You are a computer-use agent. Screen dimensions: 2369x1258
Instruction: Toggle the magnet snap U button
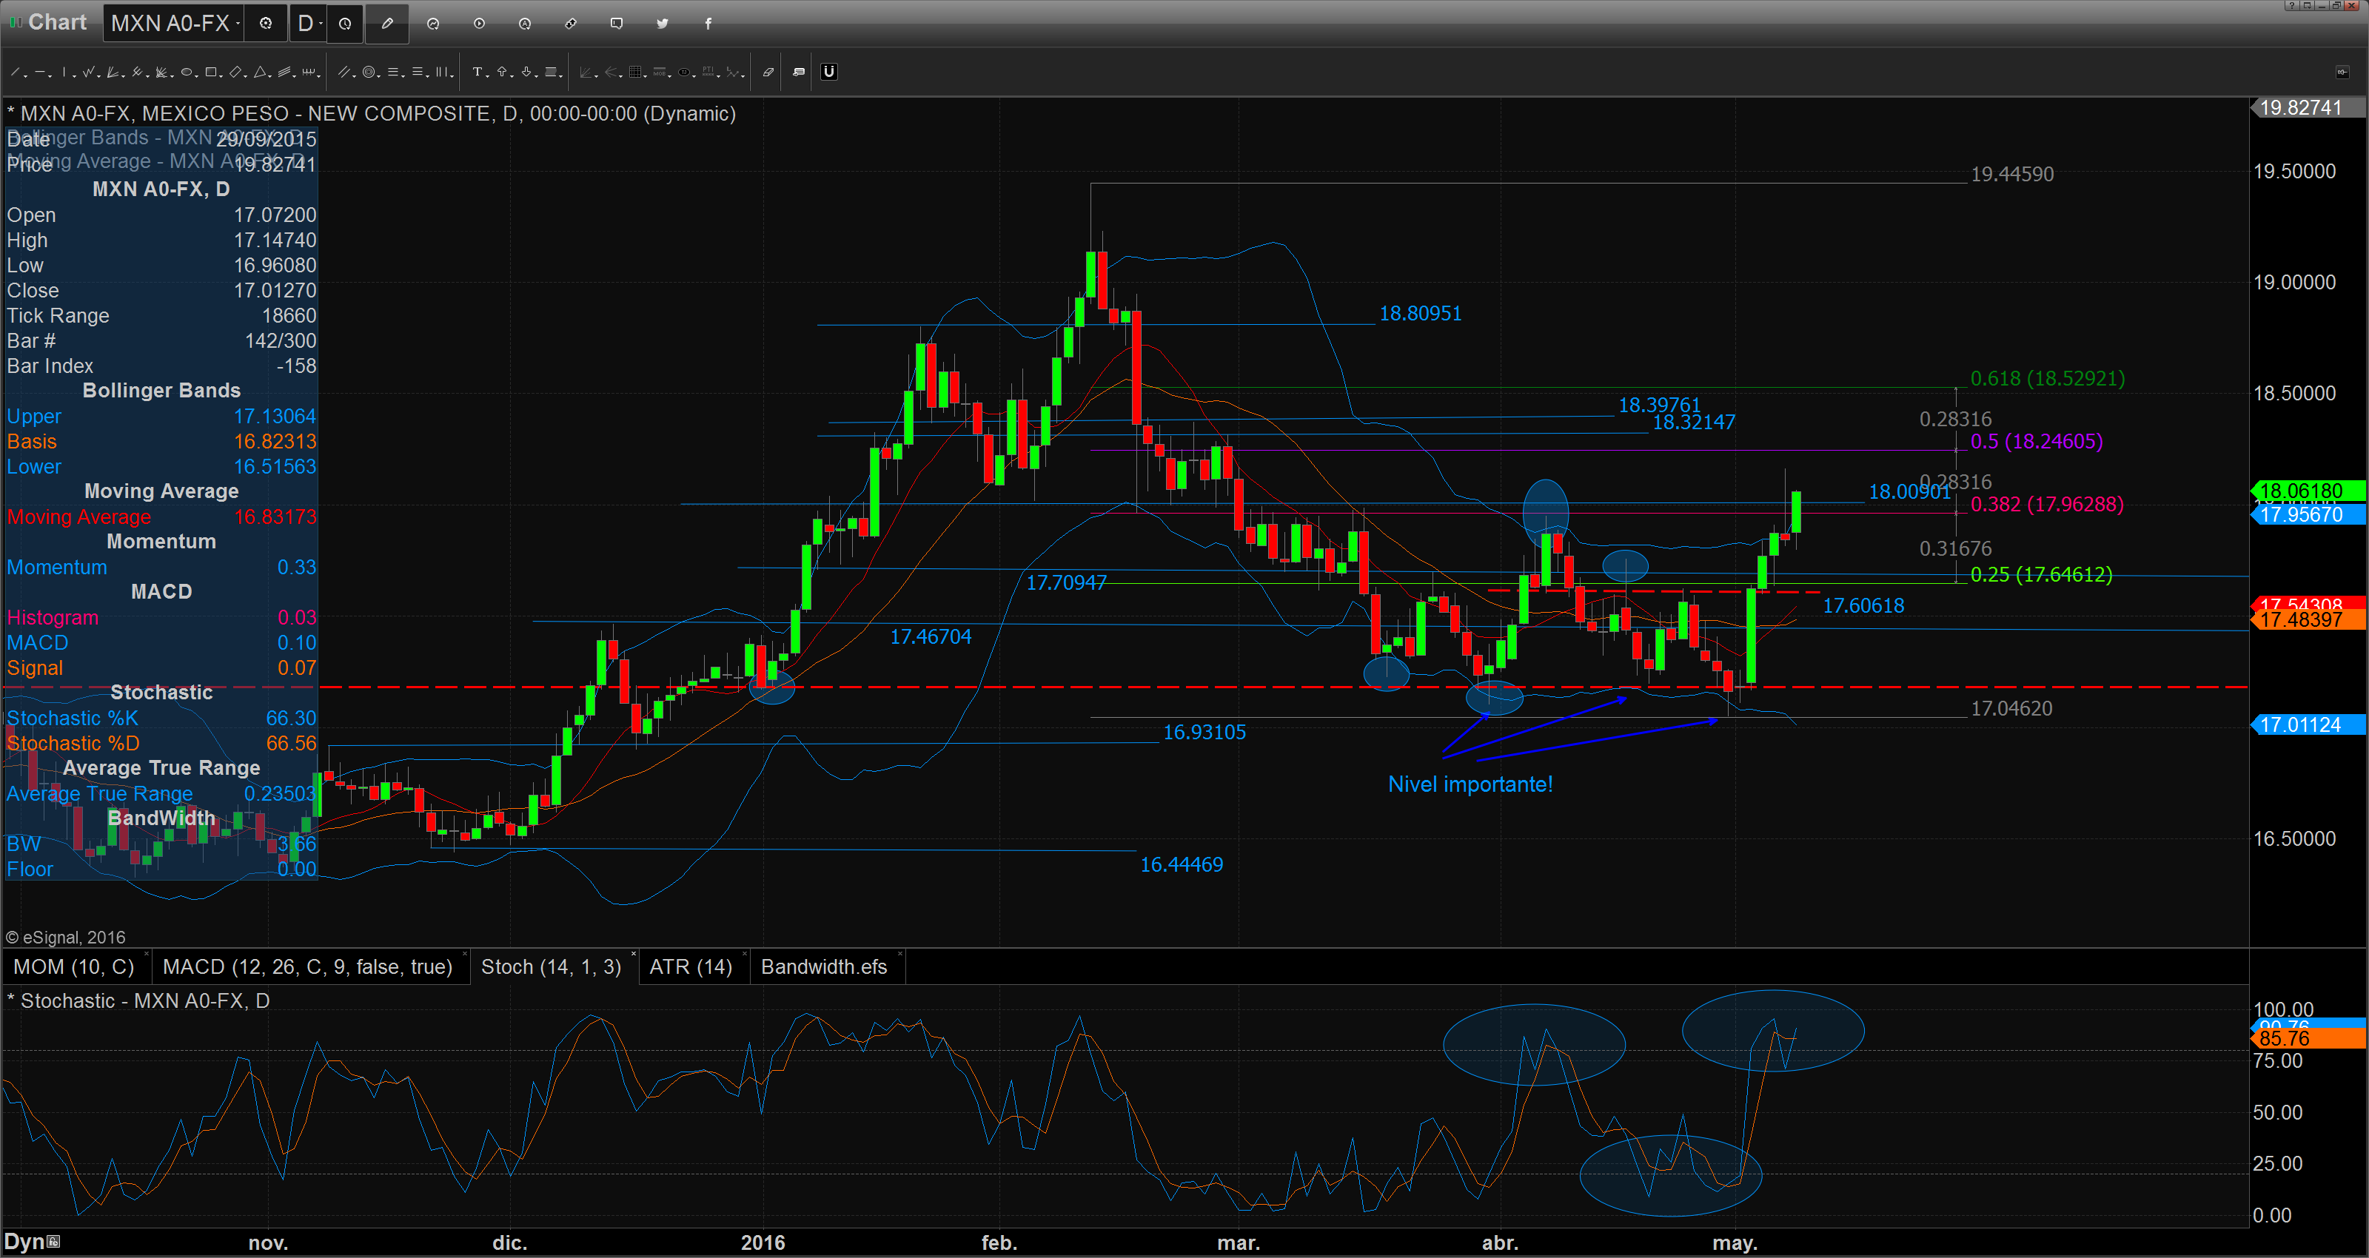pyautogui.click(x=829, y=72)
